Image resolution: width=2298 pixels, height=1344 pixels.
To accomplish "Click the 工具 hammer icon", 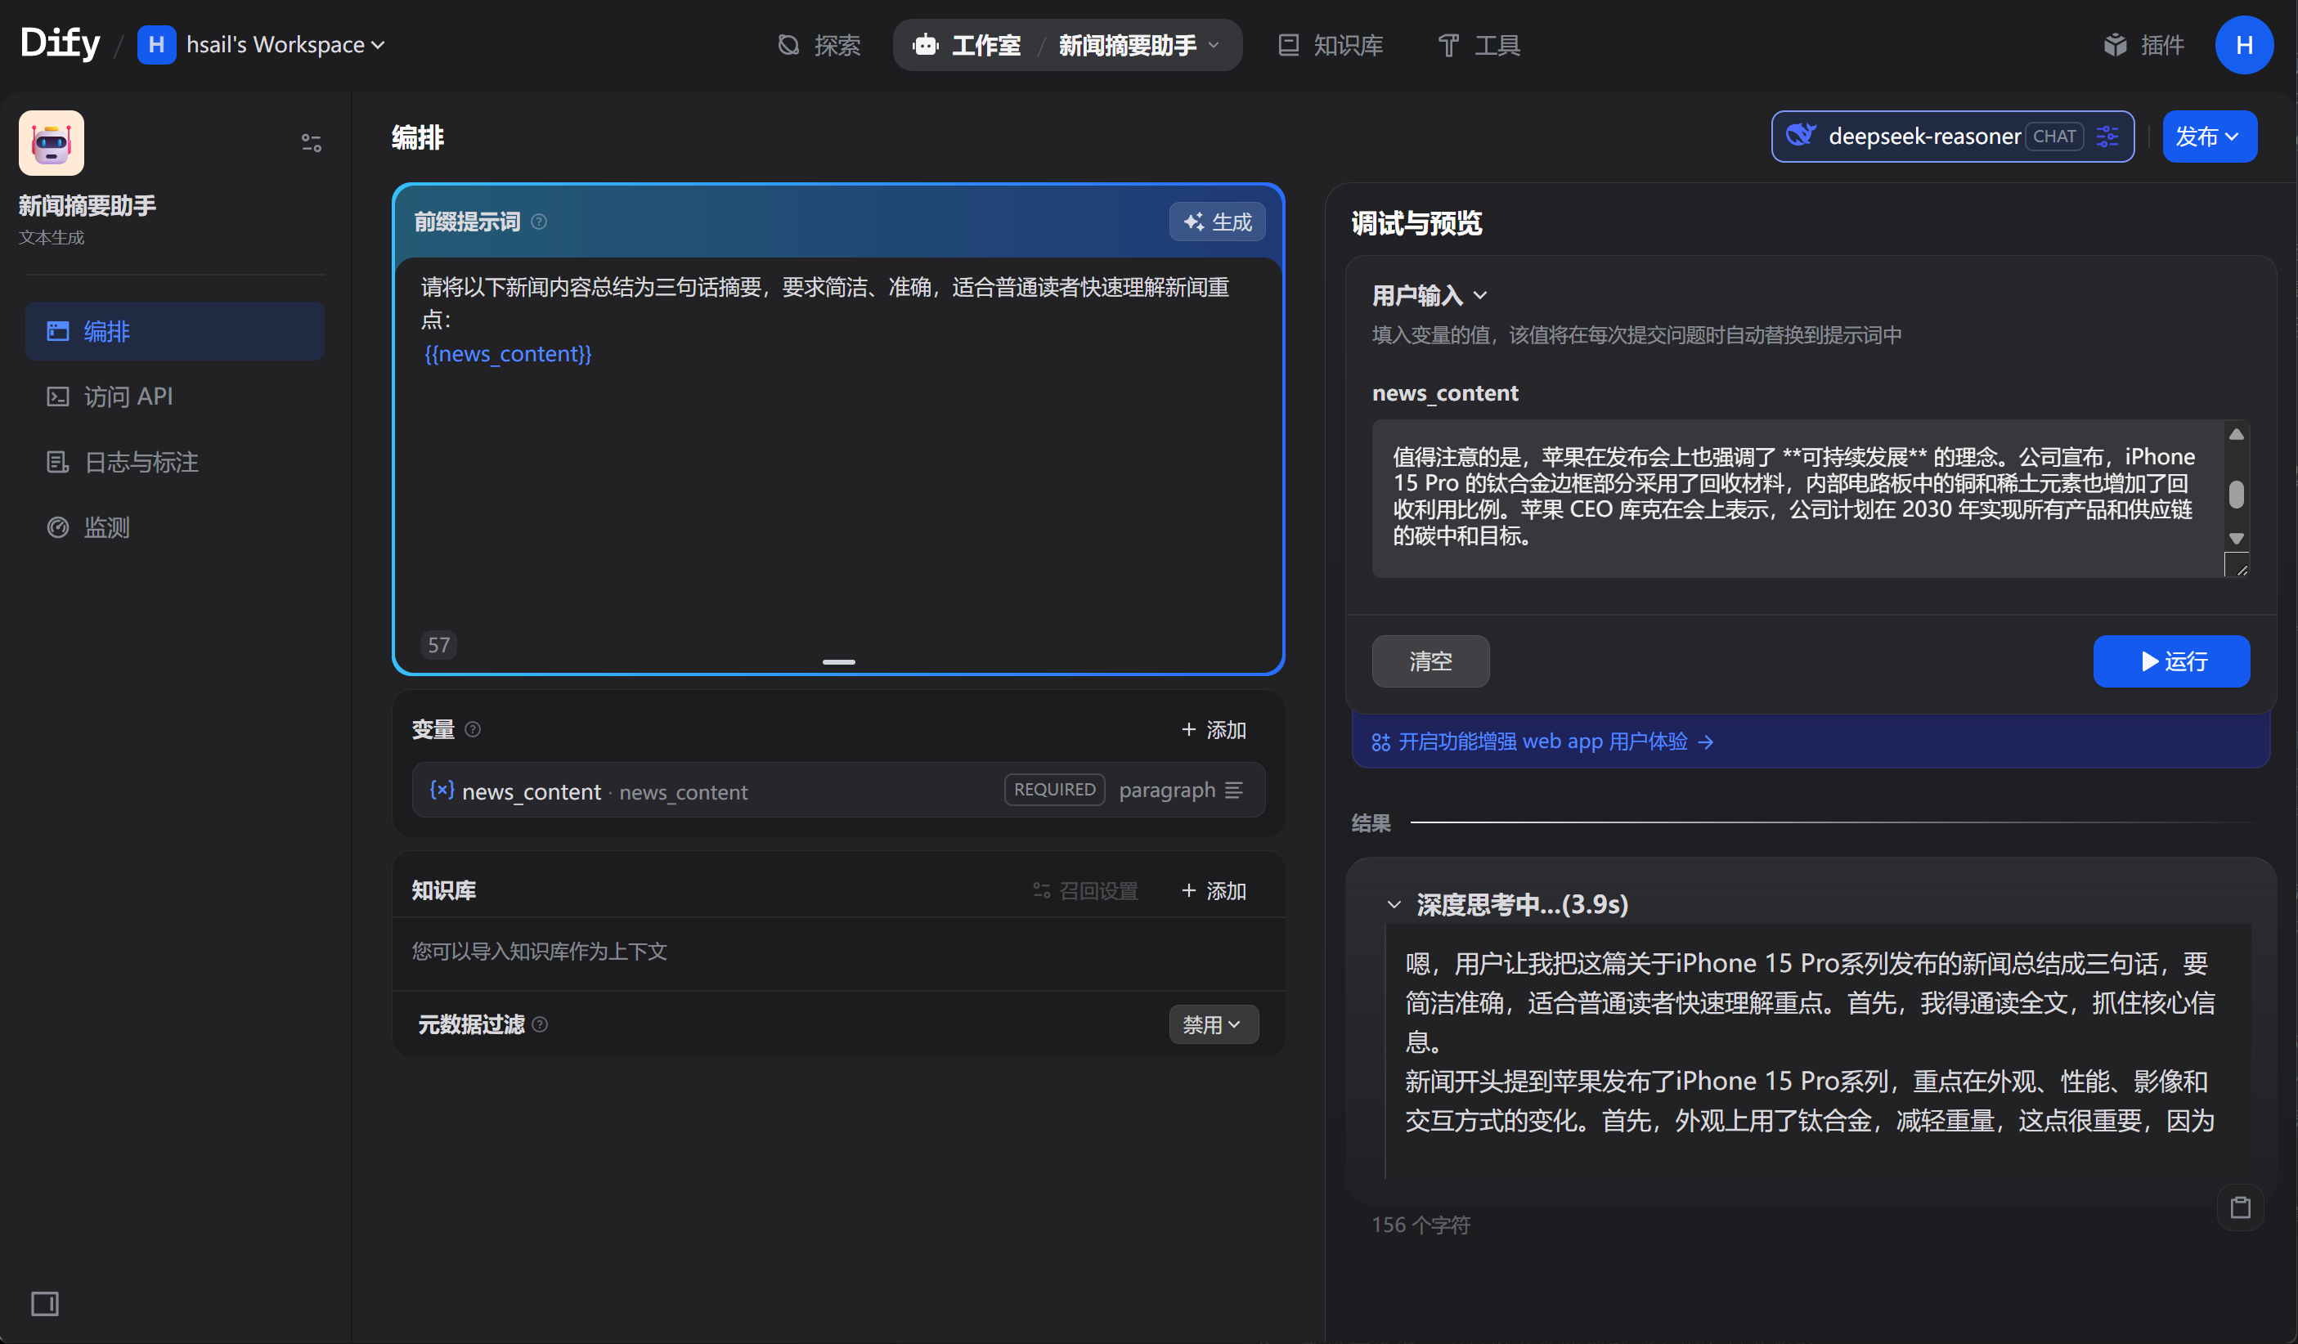I will click(x=1447, y=45).
